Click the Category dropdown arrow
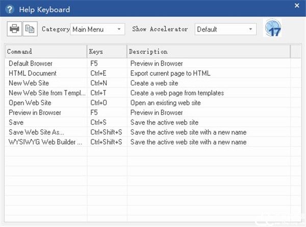The width and height of the screenshot is (306, 227). (119, 29)
